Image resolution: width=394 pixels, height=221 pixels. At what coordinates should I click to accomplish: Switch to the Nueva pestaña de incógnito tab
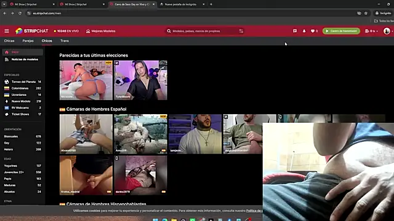click(182, 4)
